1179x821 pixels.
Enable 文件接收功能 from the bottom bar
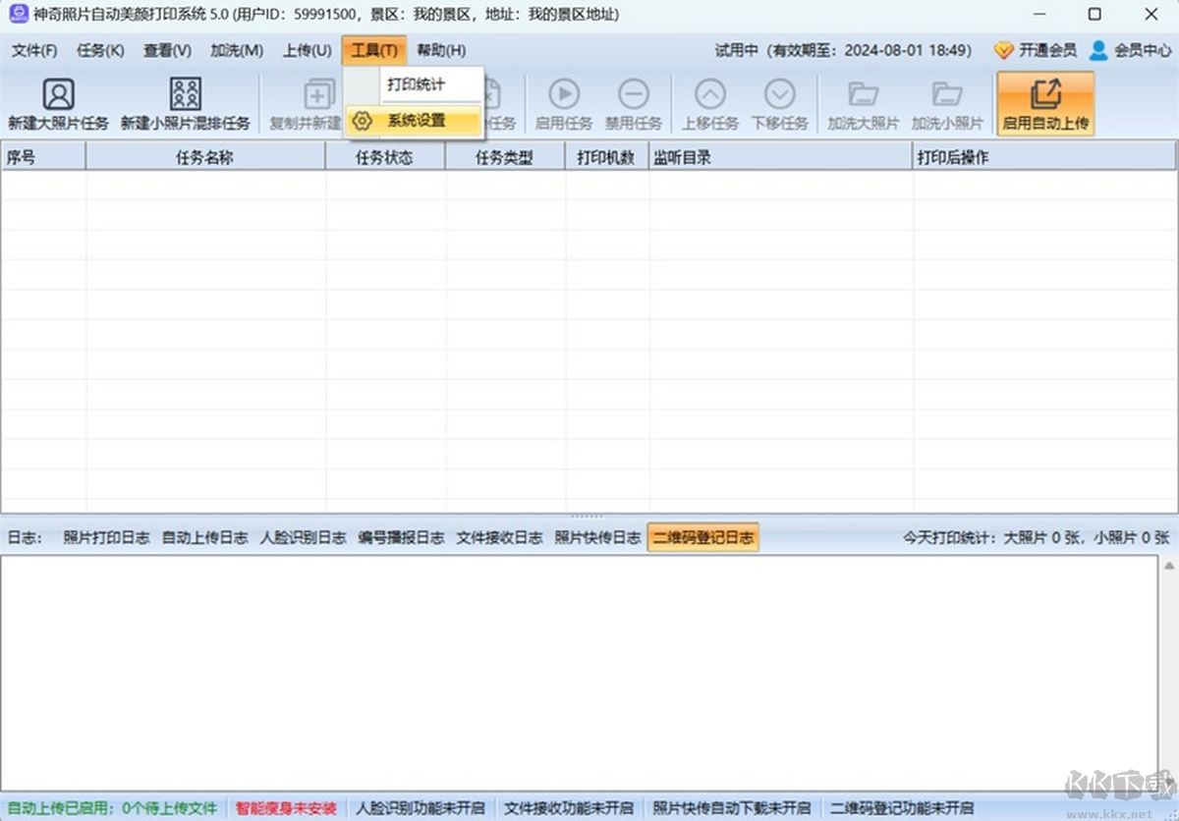(570, 808)
